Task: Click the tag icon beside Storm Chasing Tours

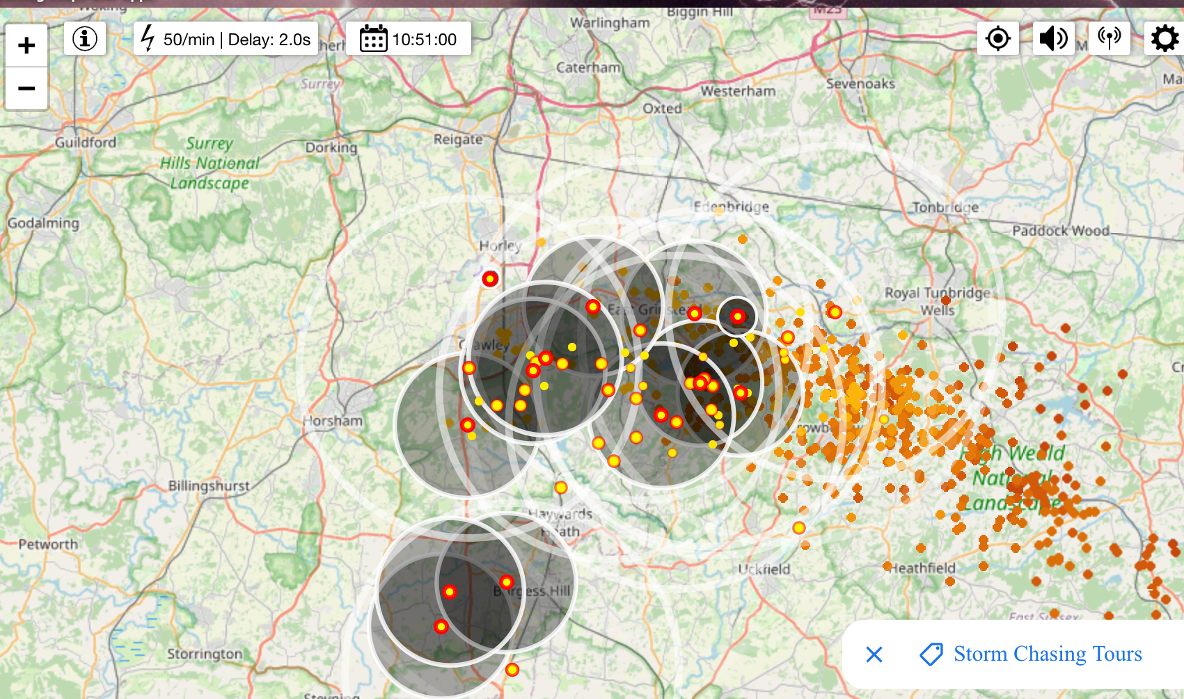Action: coord(931,654)
